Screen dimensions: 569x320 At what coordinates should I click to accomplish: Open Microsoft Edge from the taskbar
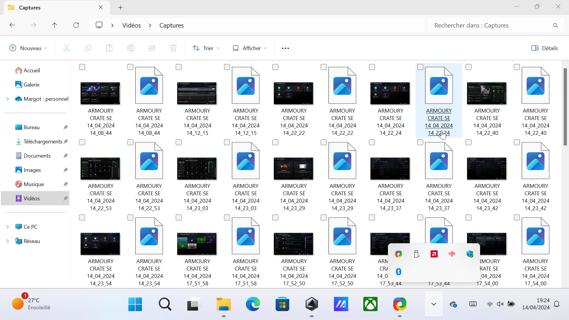(x=253, y=304)
